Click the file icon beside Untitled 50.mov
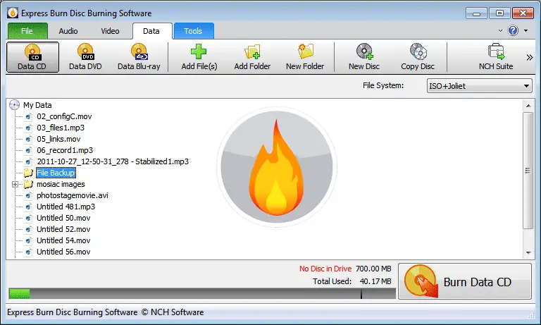 point(28,219)
